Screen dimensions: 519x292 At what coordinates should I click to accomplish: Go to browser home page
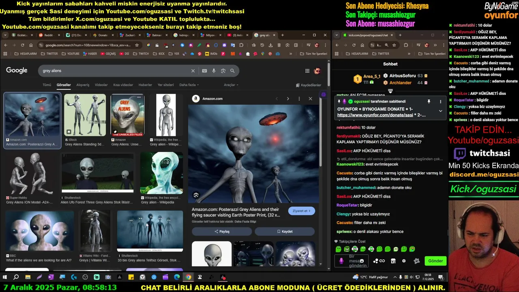[x=30, y=45]
